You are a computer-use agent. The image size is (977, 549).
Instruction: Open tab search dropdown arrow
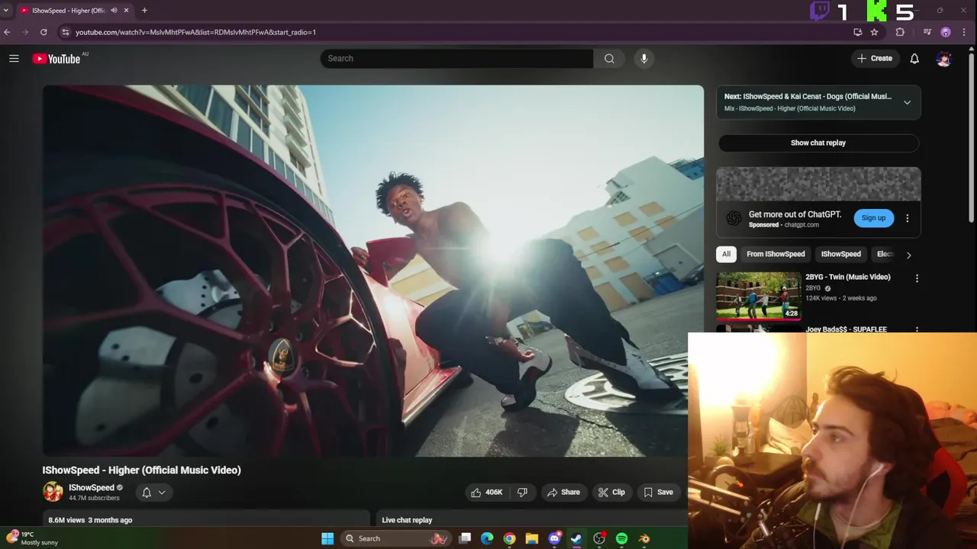[x=6, y=11]
